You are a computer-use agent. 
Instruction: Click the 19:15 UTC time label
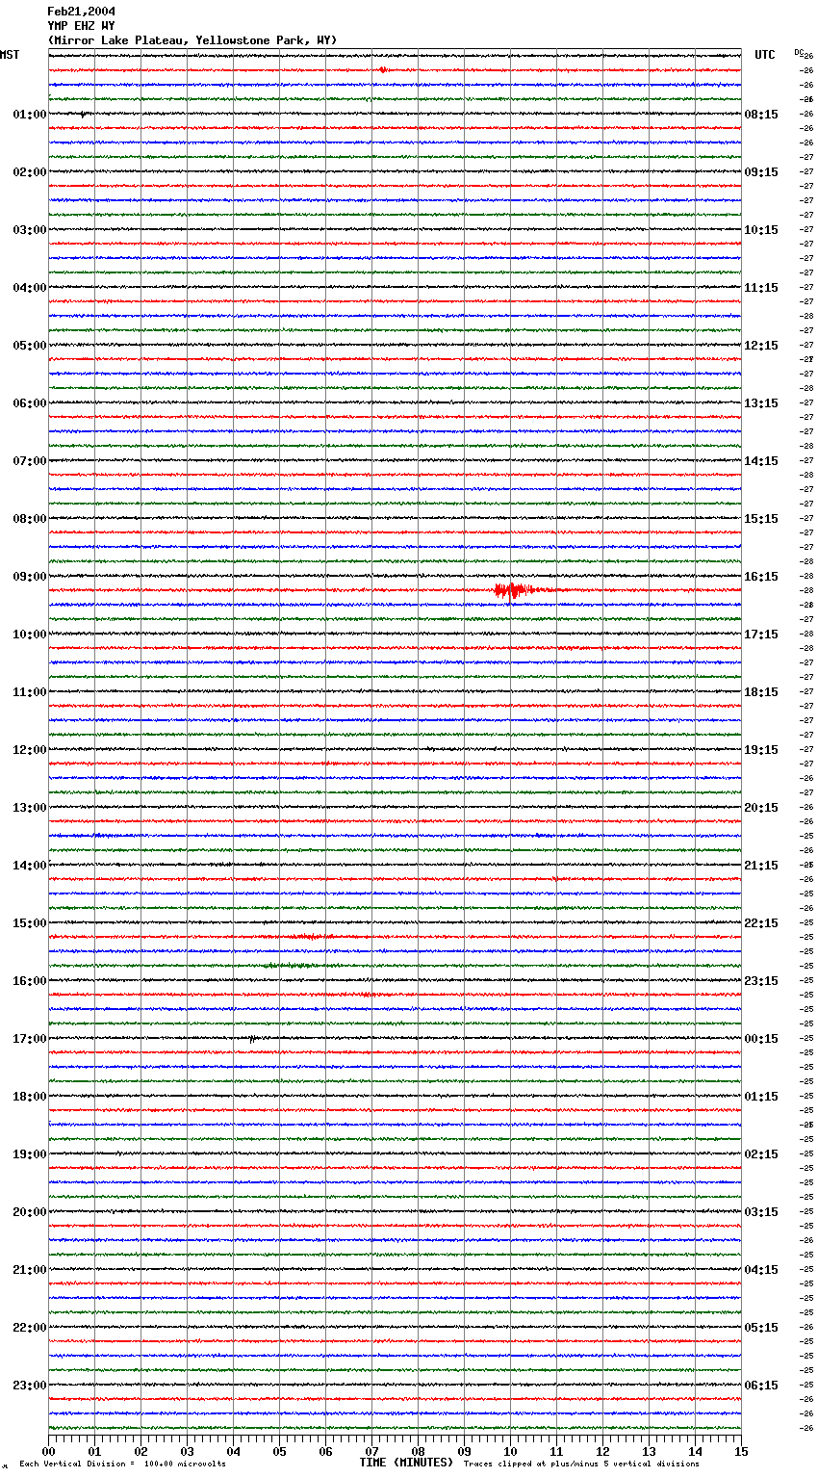click(x=761, y=750)
